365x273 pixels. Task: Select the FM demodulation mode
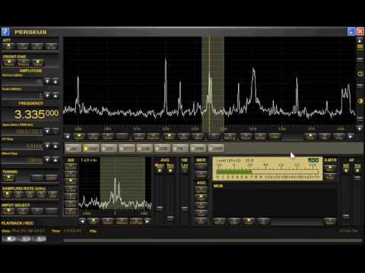(x=179, y=149)
